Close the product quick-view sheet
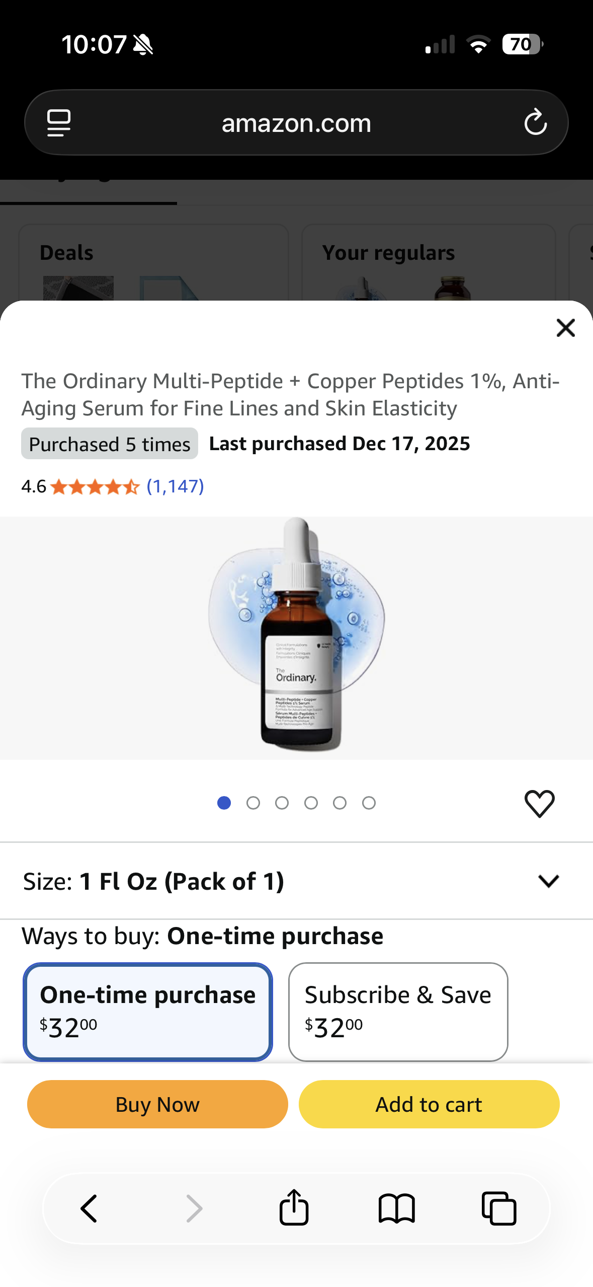Screen dimensions: 593x1287 (565, 328)
